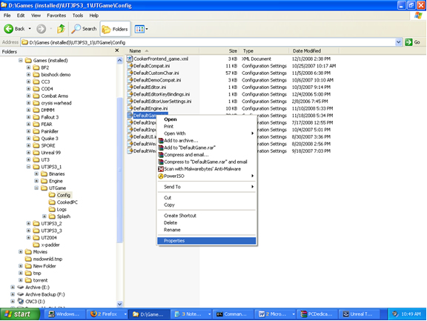Click folder tree scrollbar down arrow
This screenshot has width=427, height=321.
[120, 304]
